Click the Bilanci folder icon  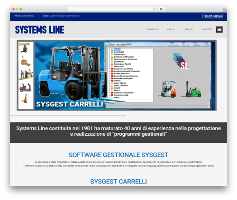pyautogui.click(x=112, y=90)
